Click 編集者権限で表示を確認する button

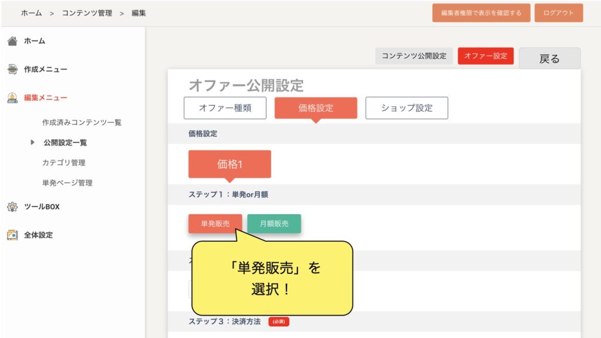pyautogui.click(x=481, y=13)
